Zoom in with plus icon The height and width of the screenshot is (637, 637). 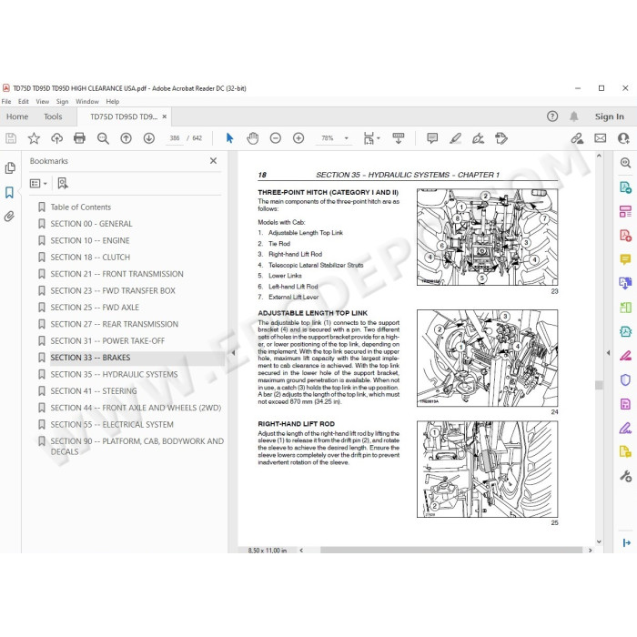point(298,138)
